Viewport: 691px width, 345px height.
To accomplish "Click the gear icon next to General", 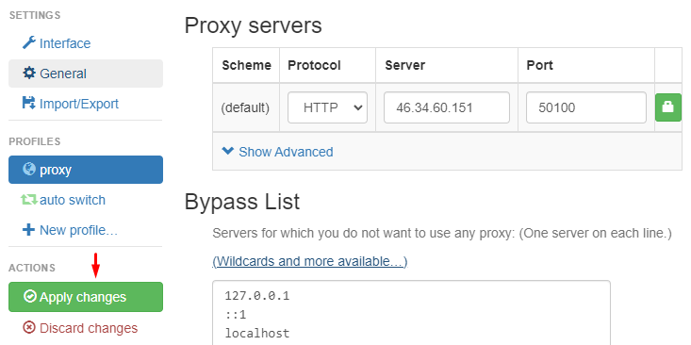I will [x=28, y=74].
